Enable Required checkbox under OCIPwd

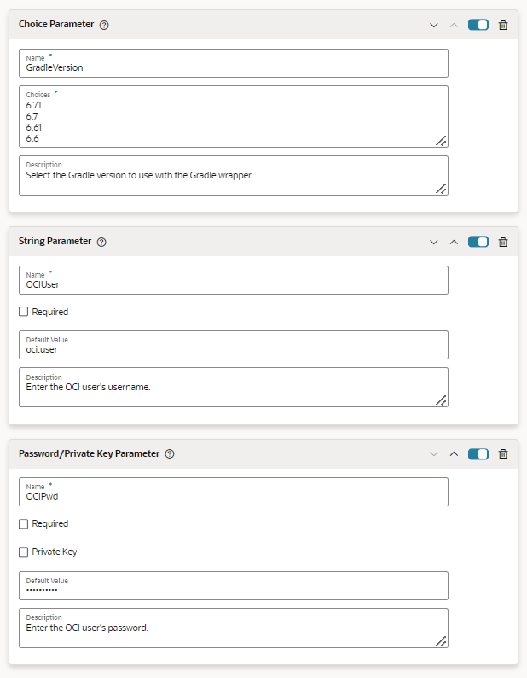pyautogui.click(x=24, y=523)
